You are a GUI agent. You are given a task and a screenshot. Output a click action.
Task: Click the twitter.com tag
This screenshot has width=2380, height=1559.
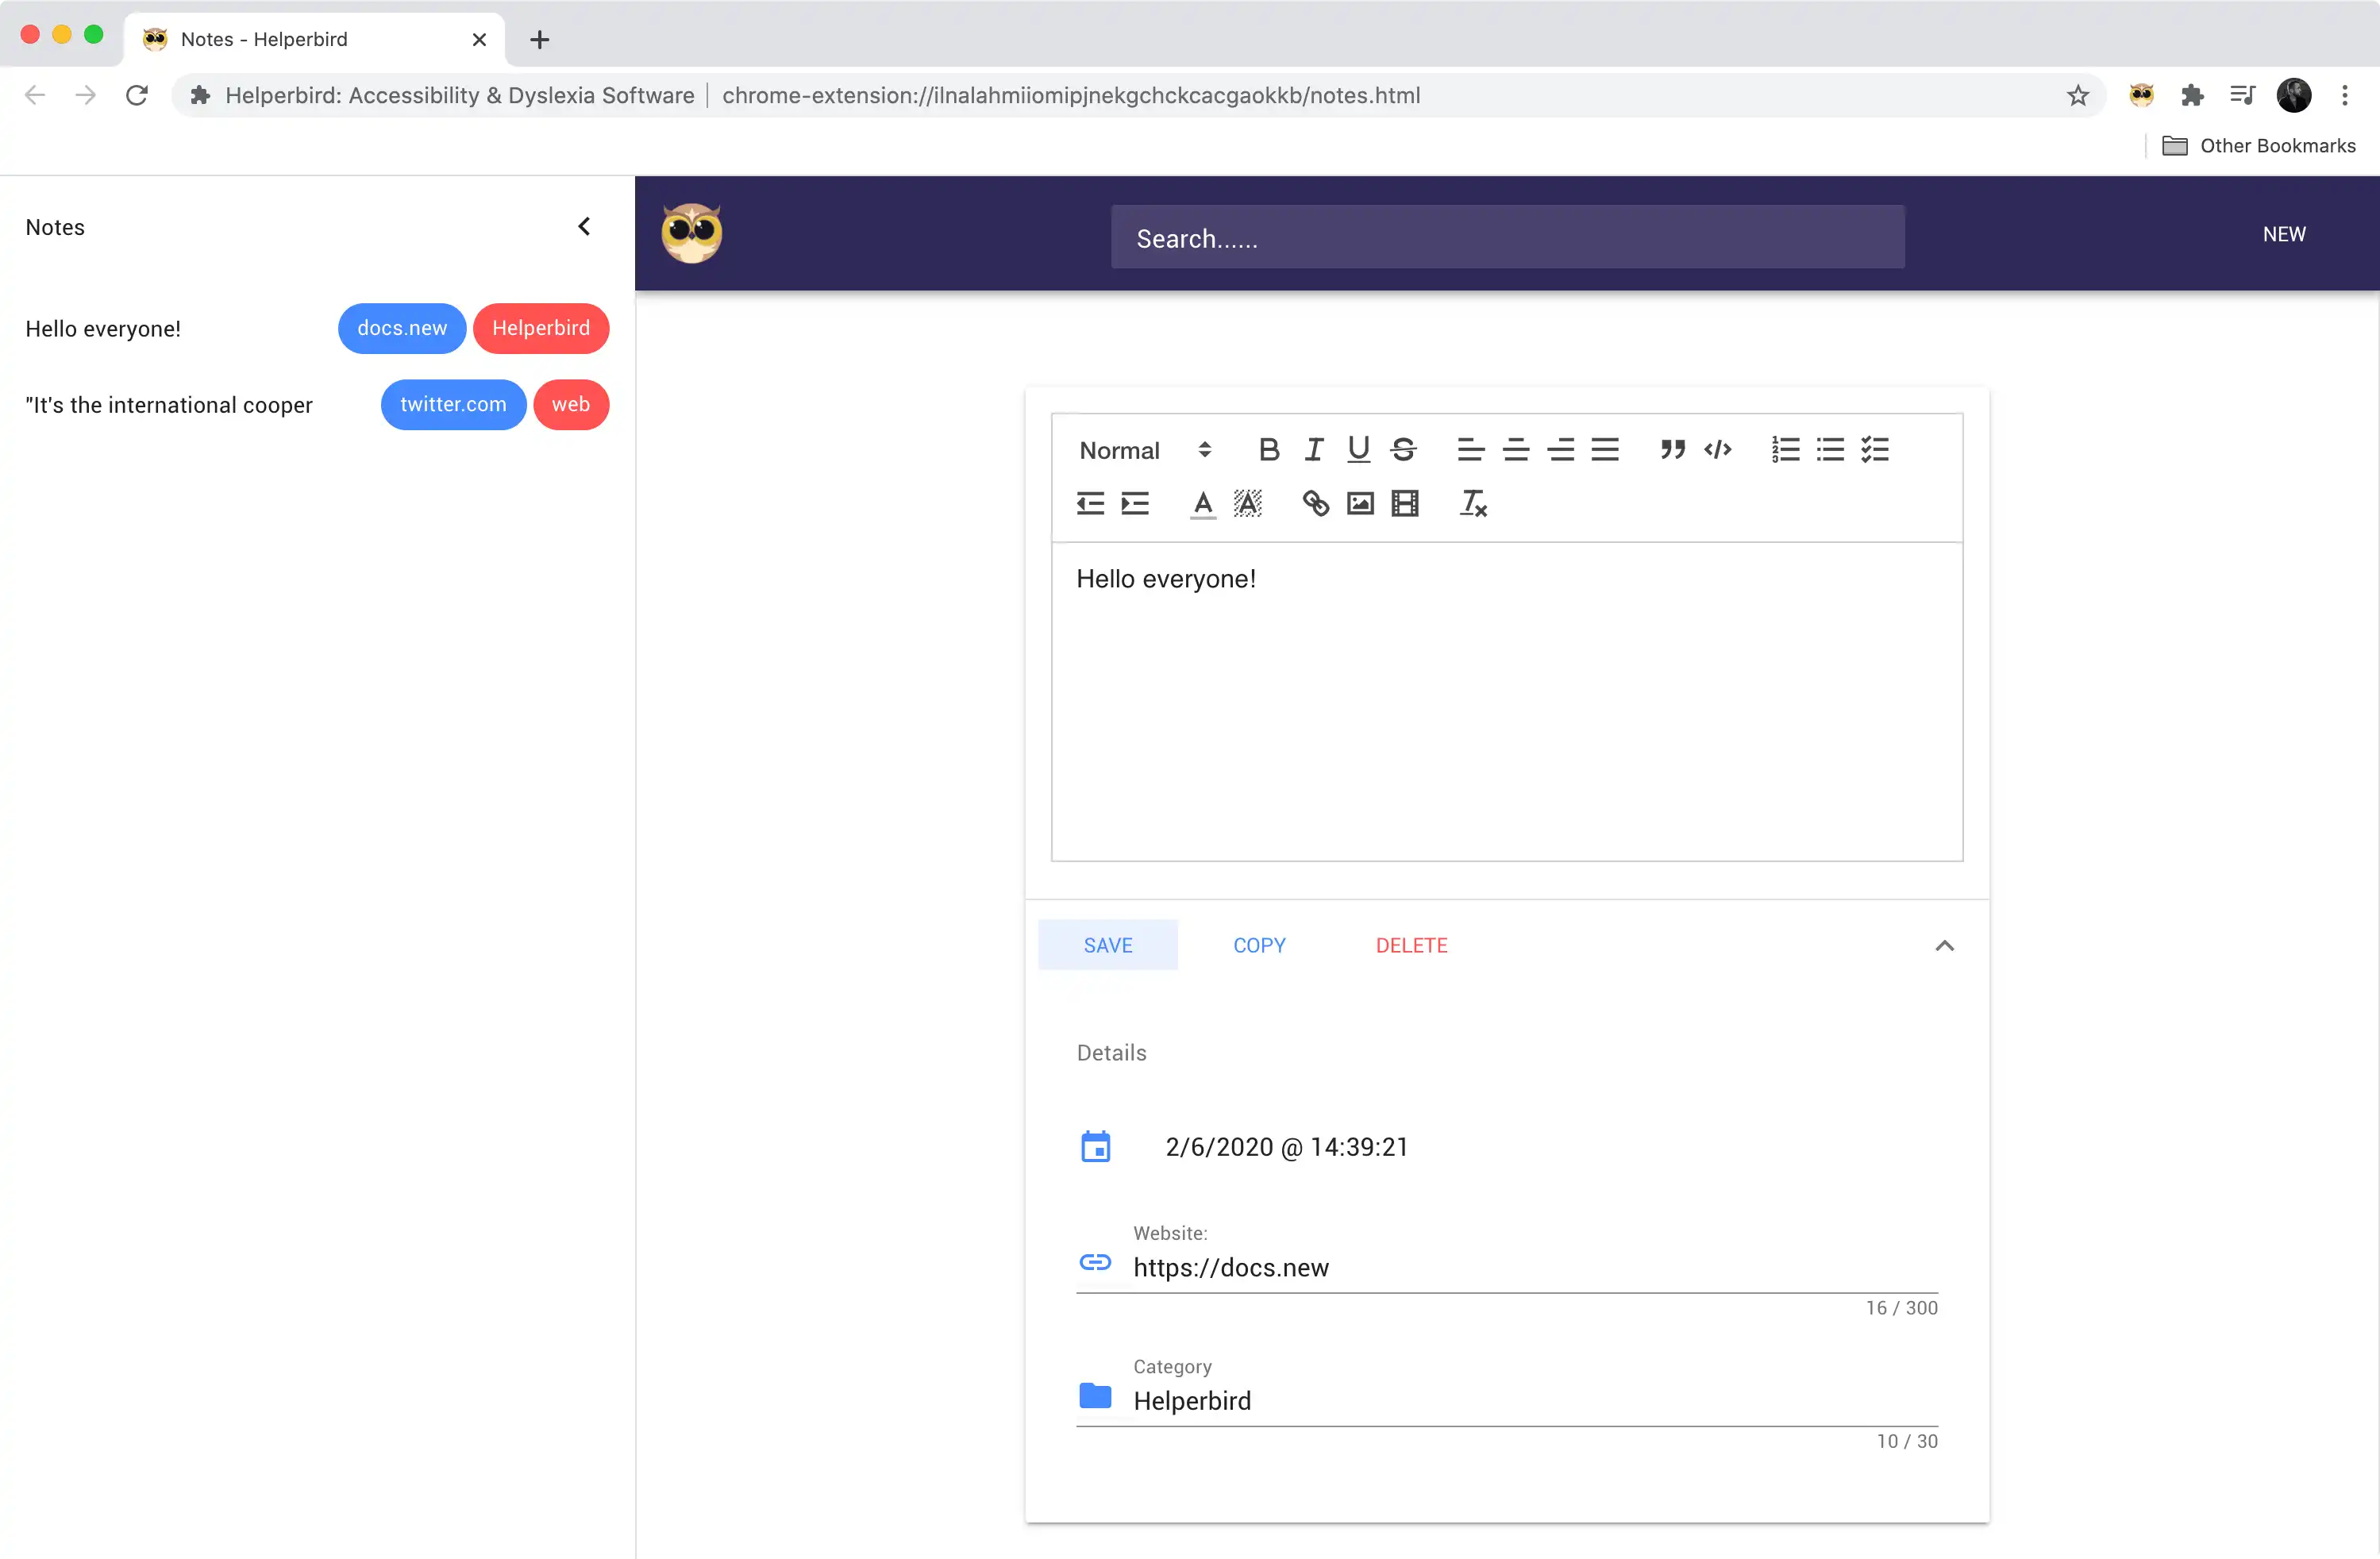coord(453,404)
